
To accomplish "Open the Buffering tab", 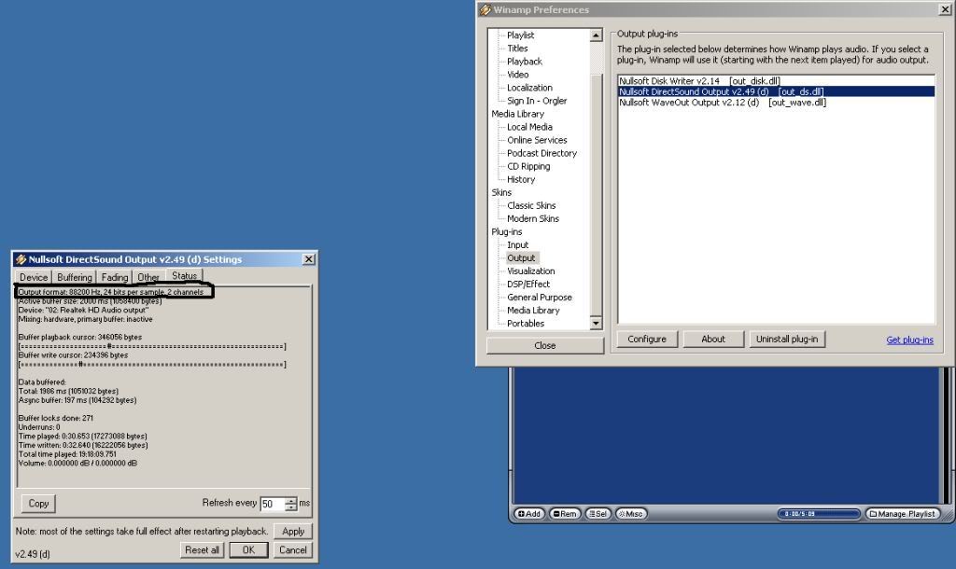I will point(75,277).
